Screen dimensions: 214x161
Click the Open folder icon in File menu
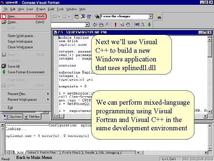coord(4,22)
